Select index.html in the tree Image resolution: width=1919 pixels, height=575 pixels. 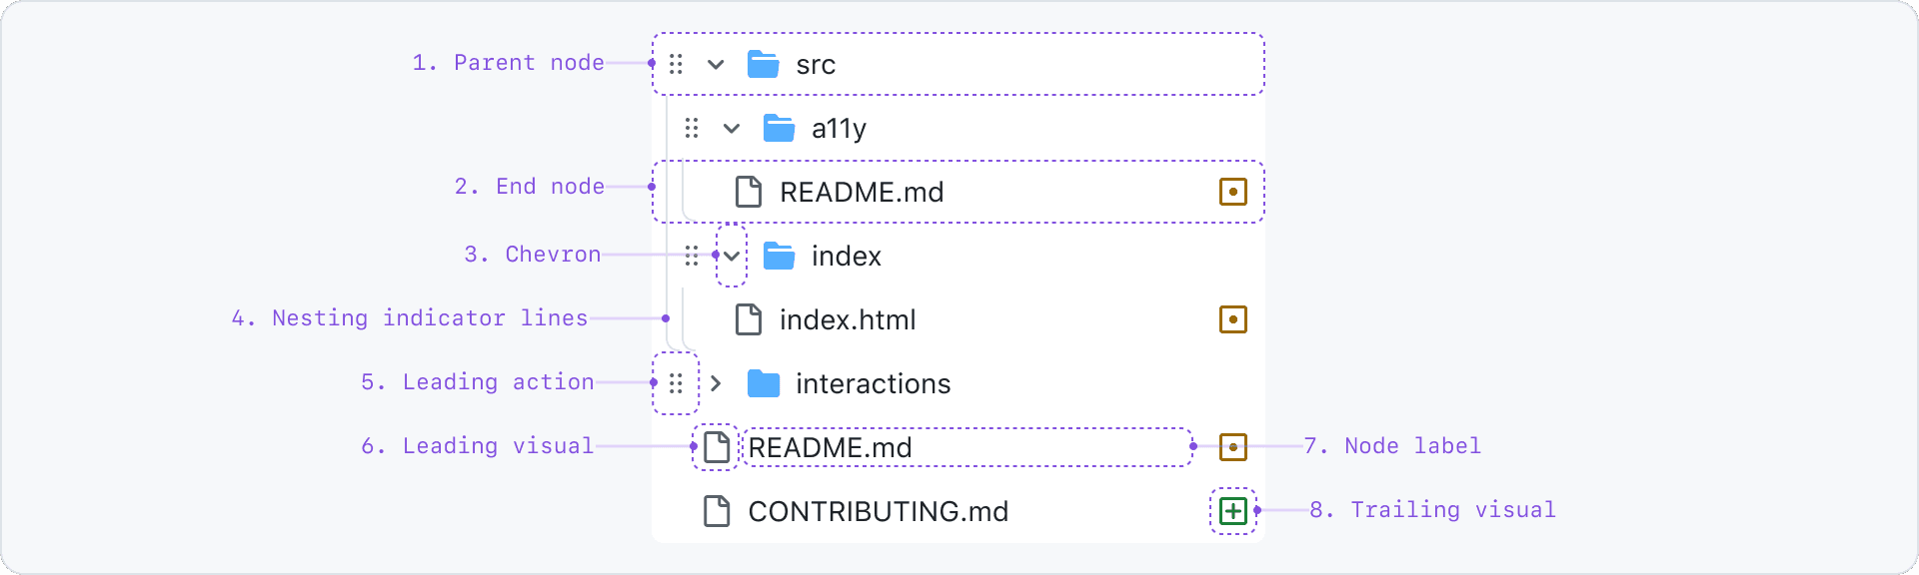coord(848,319)
